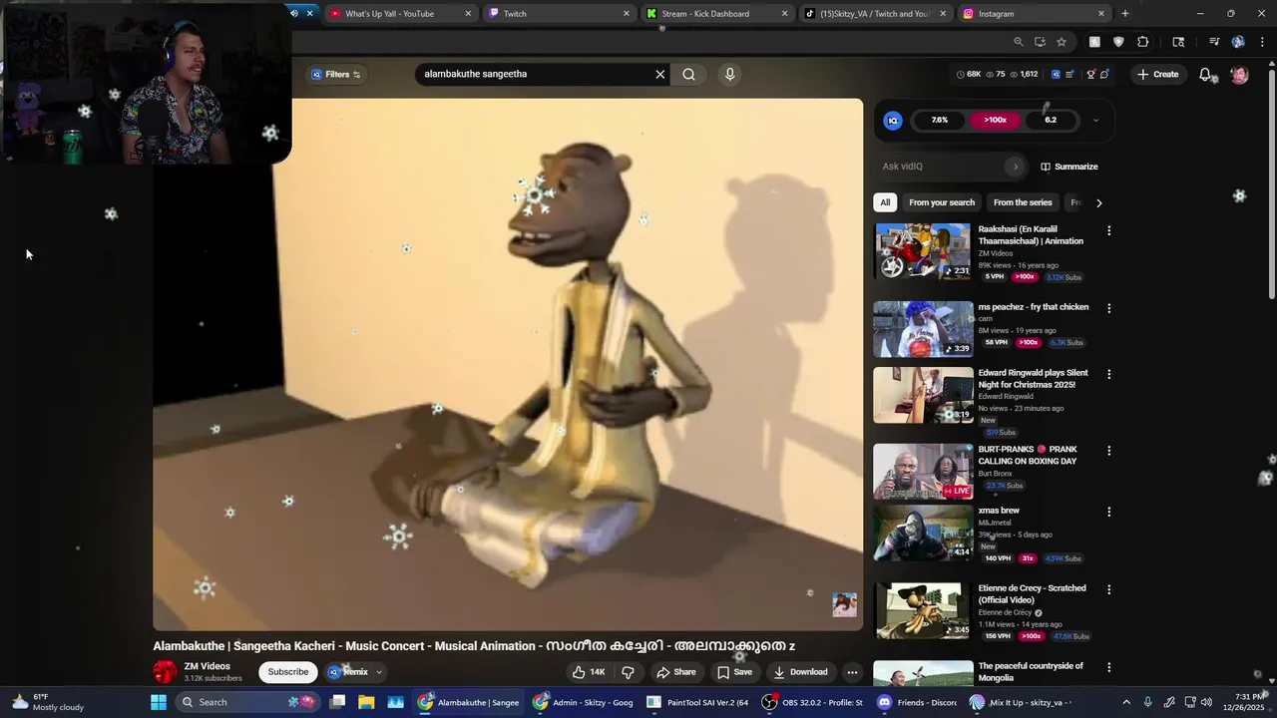Click the zoom magnifier in Chrome address bar
The image size is (1277, 718).
(1018, 42)
